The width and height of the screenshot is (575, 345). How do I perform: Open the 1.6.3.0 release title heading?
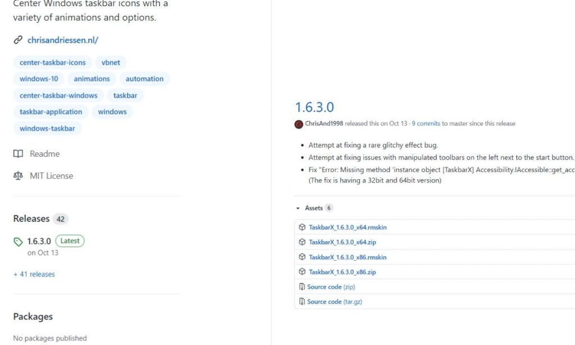[314, 107]
